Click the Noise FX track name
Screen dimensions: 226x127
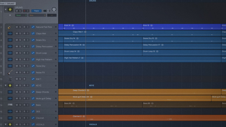click(x=40, y=73)
